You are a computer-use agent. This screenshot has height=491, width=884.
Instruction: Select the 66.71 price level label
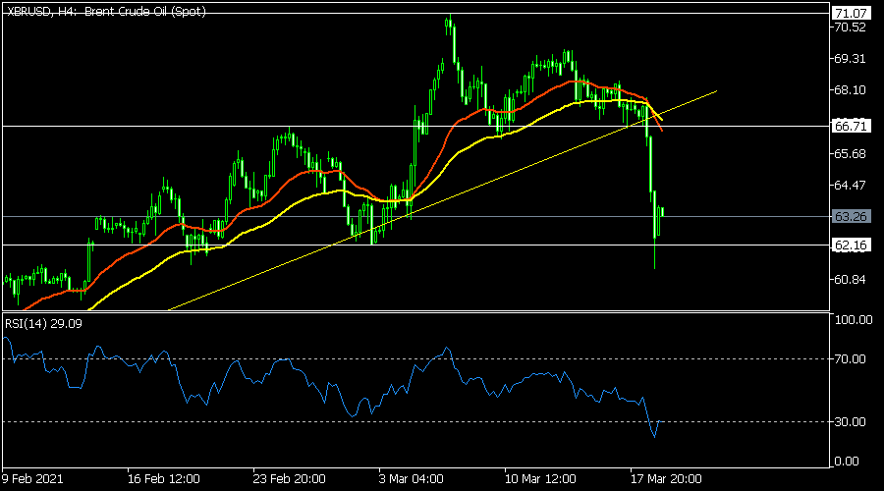point(851,126)
